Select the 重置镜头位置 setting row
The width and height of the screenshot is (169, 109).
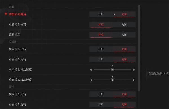[x=72, y=24]
